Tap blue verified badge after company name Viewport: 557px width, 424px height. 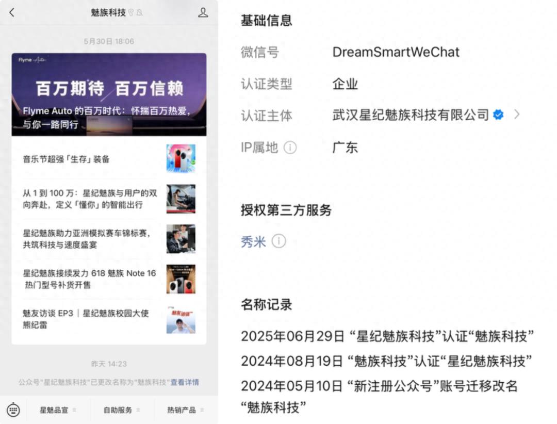click(498, 115)
